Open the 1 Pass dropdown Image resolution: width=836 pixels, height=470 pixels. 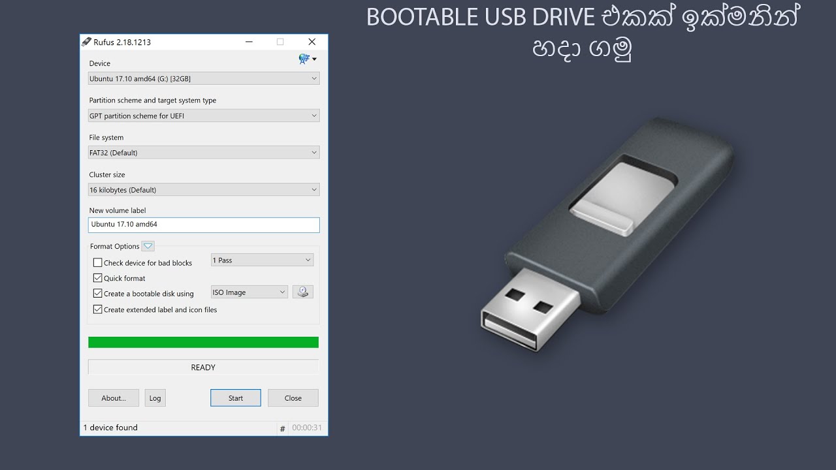(x=262, y=260)
